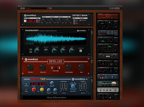Click the PrimalTap 0.50 0.50 delay display

(38, 84)
